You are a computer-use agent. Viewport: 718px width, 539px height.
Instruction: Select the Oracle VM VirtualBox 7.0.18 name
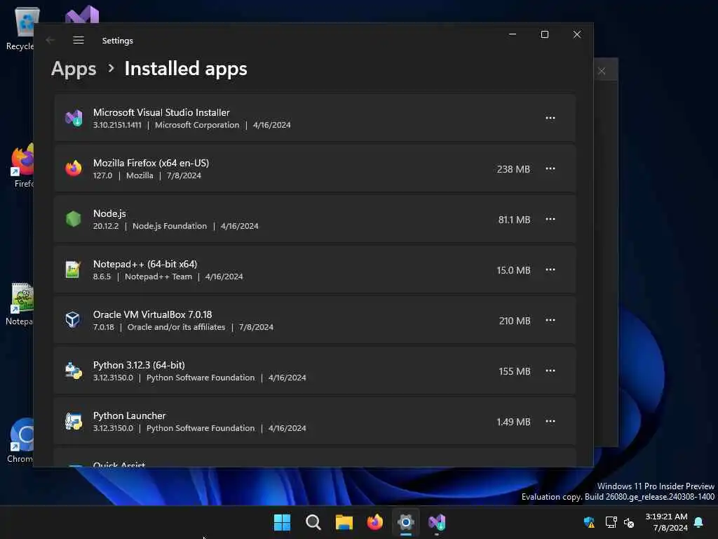tap(152, 314)
